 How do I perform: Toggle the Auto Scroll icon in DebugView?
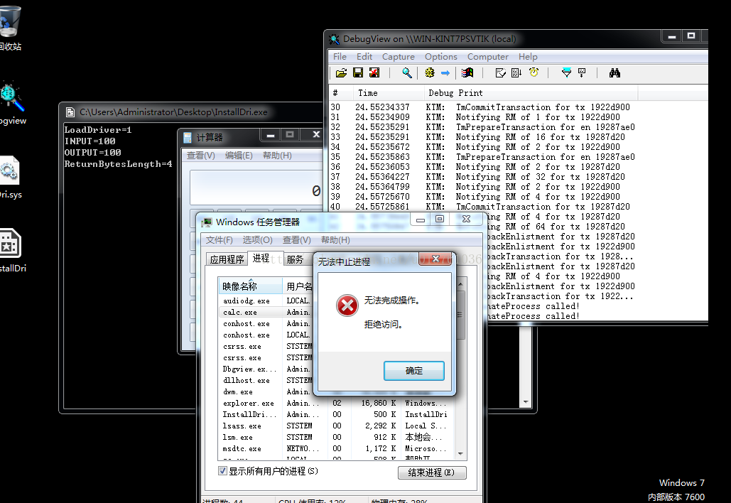pyautogui.click(x=516, y=72)
